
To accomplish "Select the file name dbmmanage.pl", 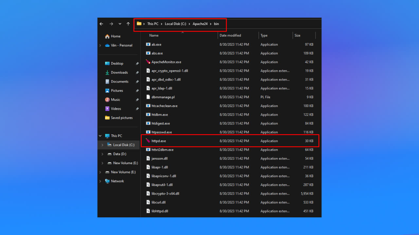I will 163,97.
